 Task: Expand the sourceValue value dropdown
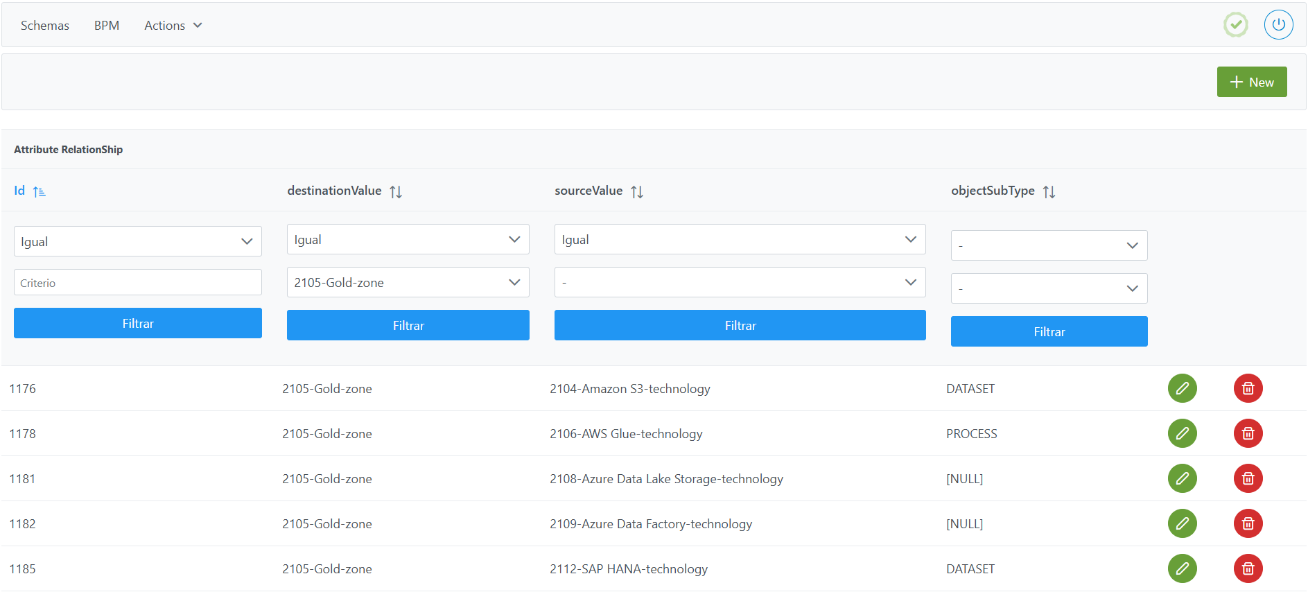coord(740,282)
